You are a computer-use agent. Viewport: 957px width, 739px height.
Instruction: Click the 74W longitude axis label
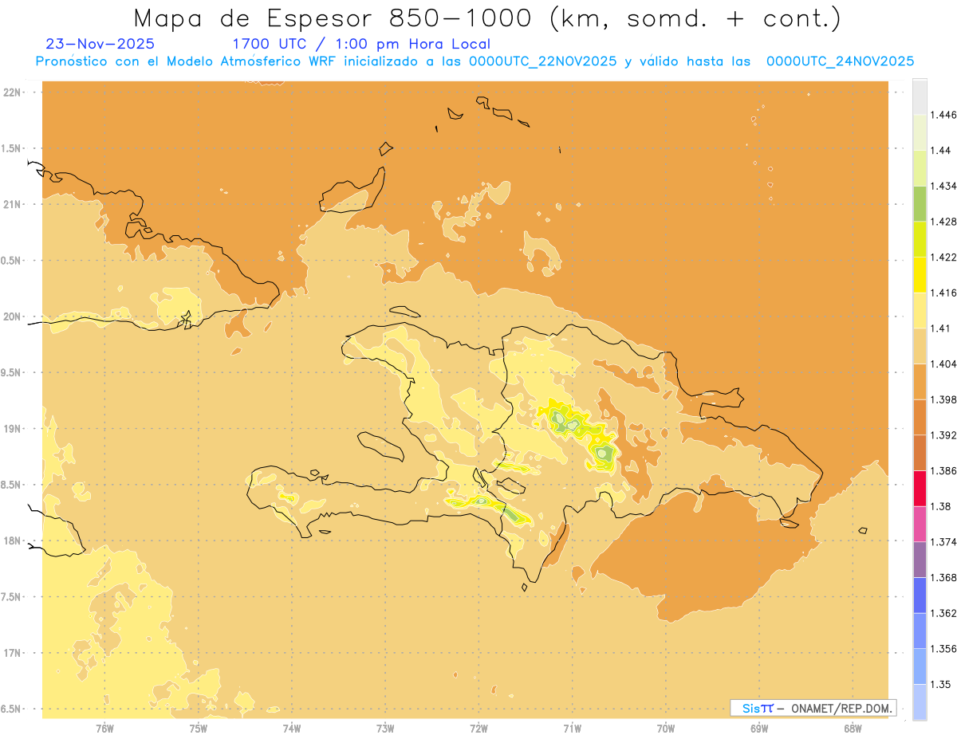(292, 728)
